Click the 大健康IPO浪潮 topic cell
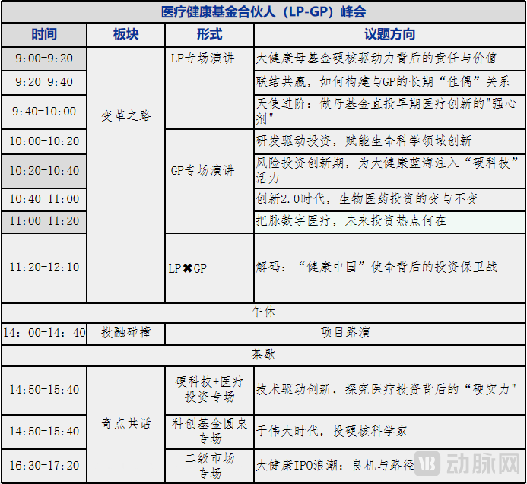 pyautogui.click(x=335, y=465)
